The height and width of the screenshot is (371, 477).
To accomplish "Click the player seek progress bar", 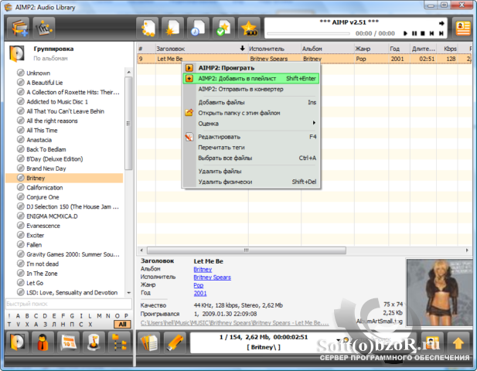I will [x=308, y=34].
